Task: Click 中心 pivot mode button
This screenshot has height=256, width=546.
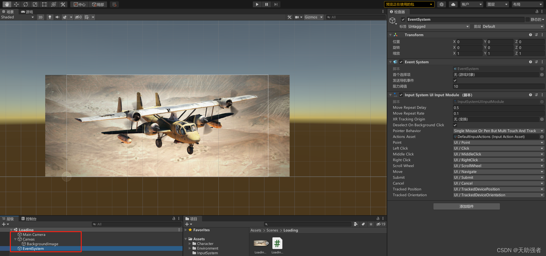Action: (x=79, y=4)
